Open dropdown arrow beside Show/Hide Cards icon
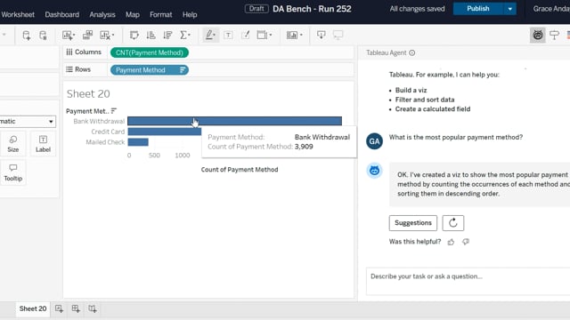 tap(301, 36)
